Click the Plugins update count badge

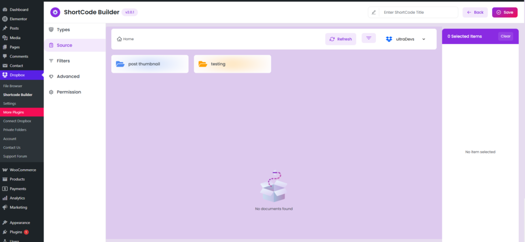click(26, 232)
